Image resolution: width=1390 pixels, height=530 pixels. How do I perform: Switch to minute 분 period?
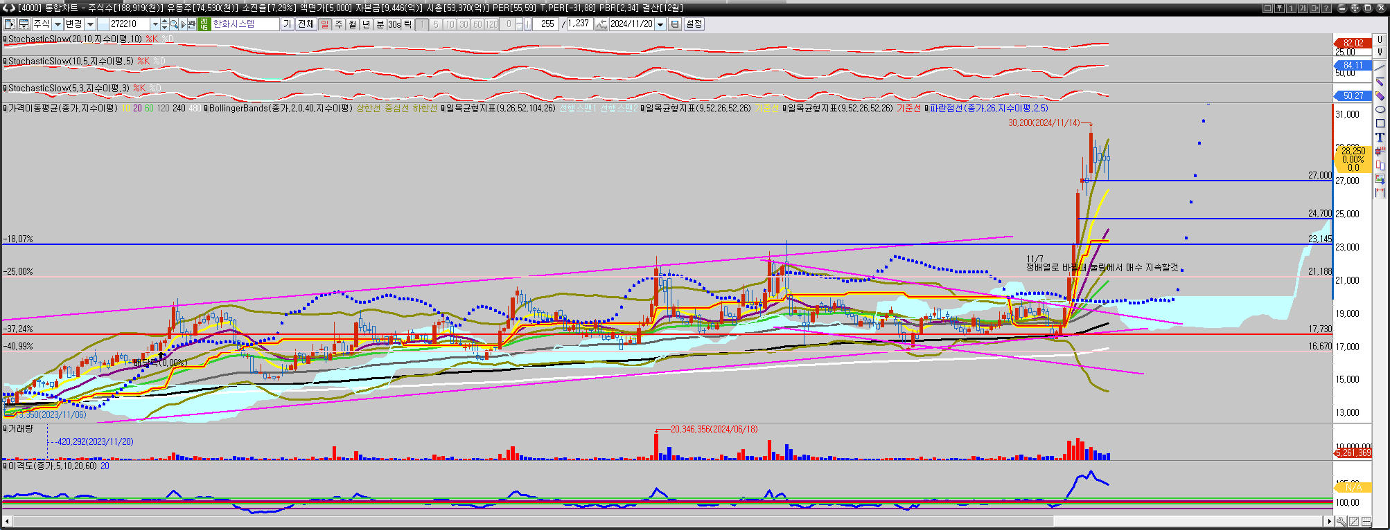pyautogui.click(x=380, y=24)
